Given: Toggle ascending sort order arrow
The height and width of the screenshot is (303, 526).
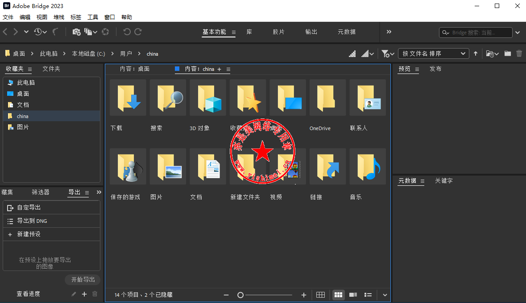Looking at the screenshot, I should 475,53.
